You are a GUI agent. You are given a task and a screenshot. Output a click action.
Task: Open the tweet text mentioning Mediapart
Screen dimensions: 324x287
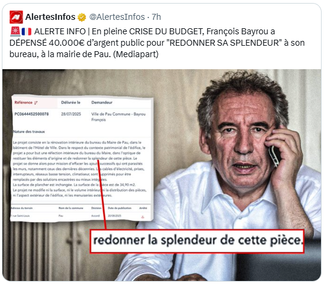click(157, 43)
